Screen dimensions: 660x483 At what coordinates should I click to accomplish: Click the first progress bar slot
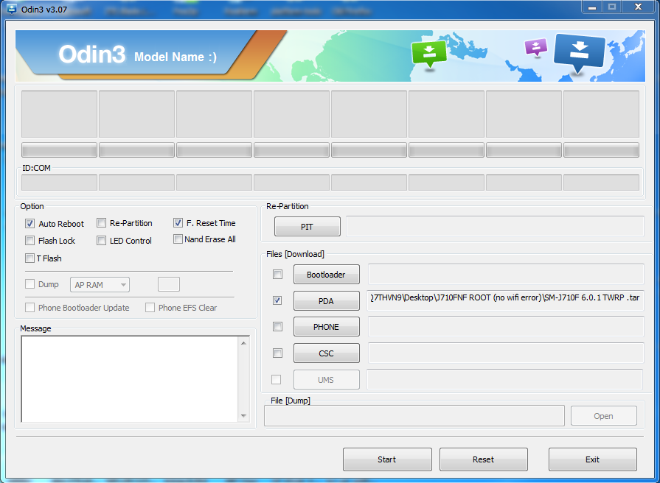click(x=59, y=150)
